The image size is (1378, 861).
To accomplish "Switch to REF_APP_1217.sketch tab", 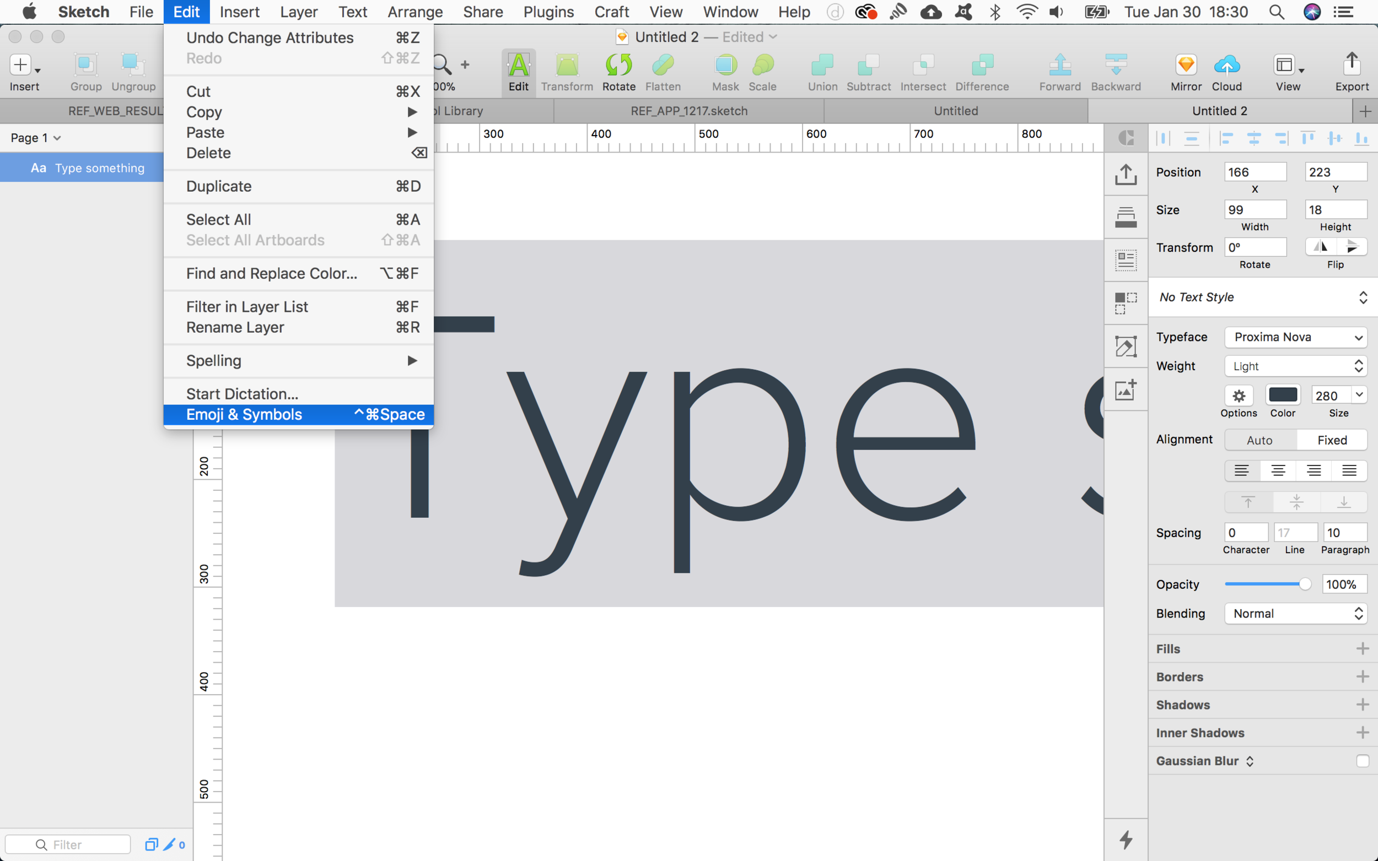I will coord(688,111).
